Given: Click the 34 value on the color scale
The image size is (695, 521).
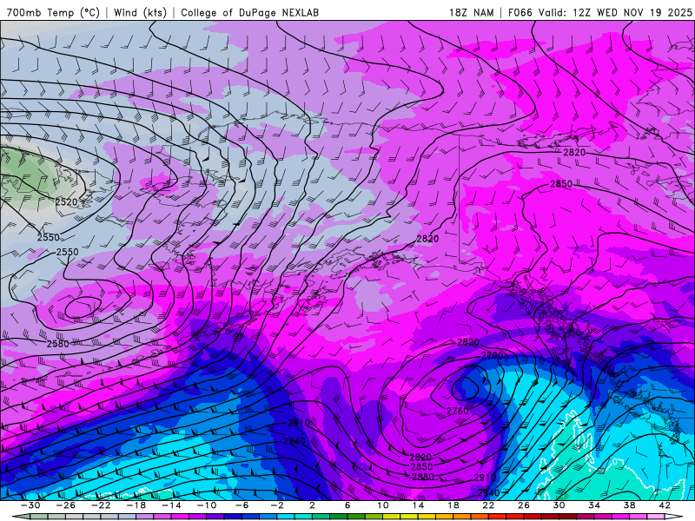Looking at the screenshot, I should (594, 505).
